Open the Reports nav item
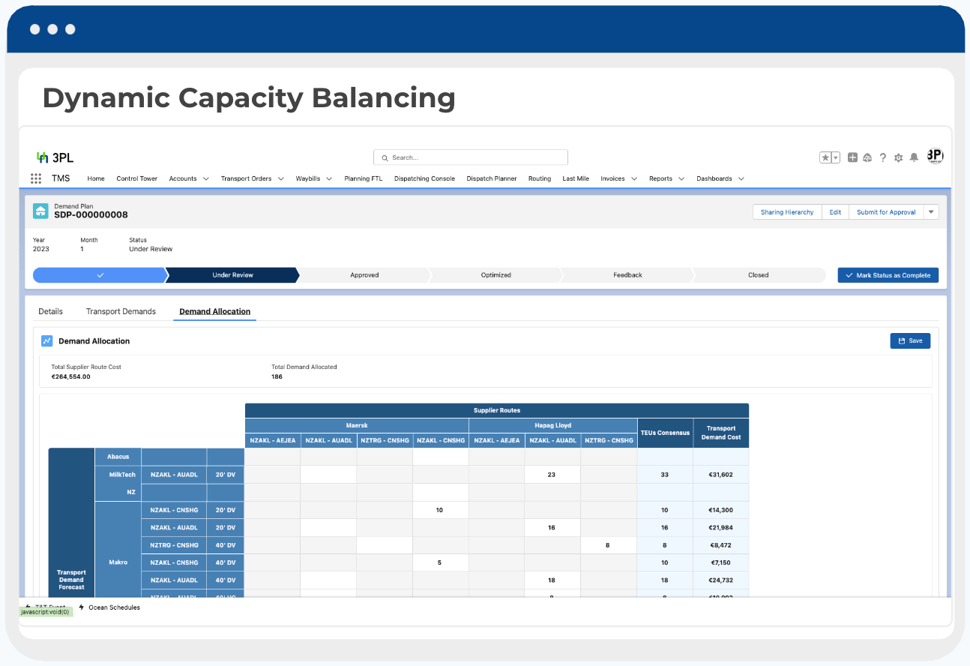The image size is (970, 666). [660, 178]
